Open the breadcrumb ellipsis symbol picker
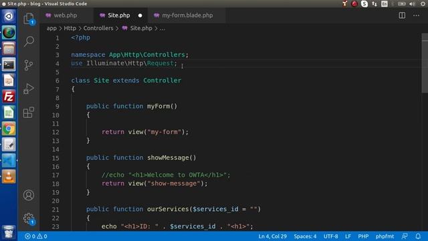 click(x=163, y=28)
